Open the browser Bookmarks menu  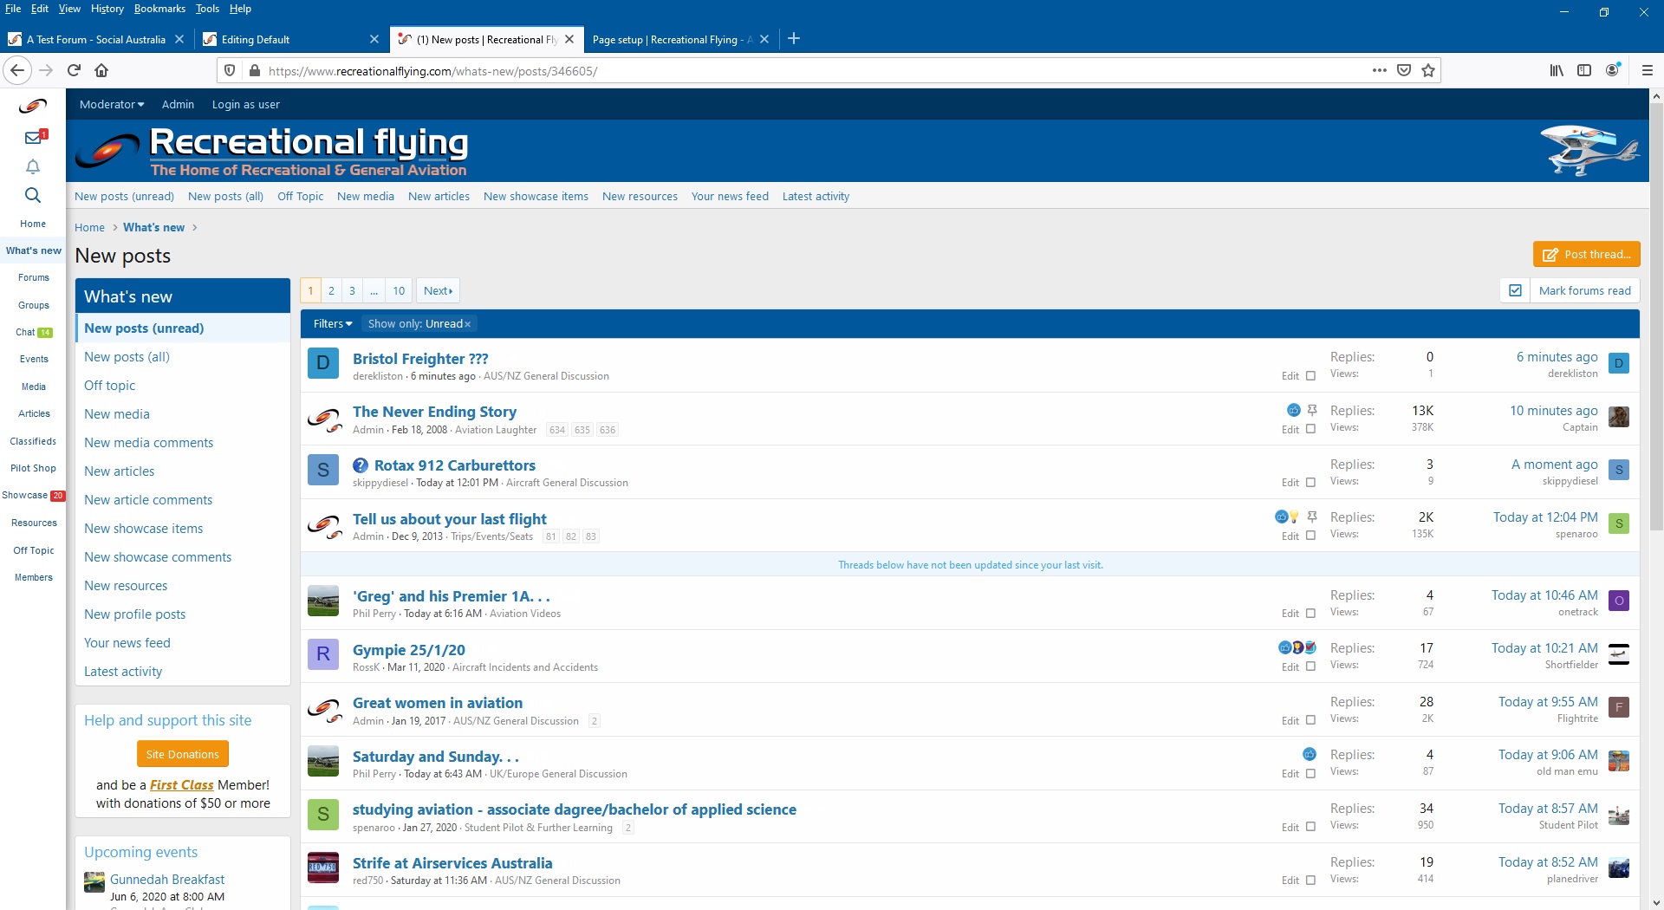pyautogui.click(x=159, y=9)
